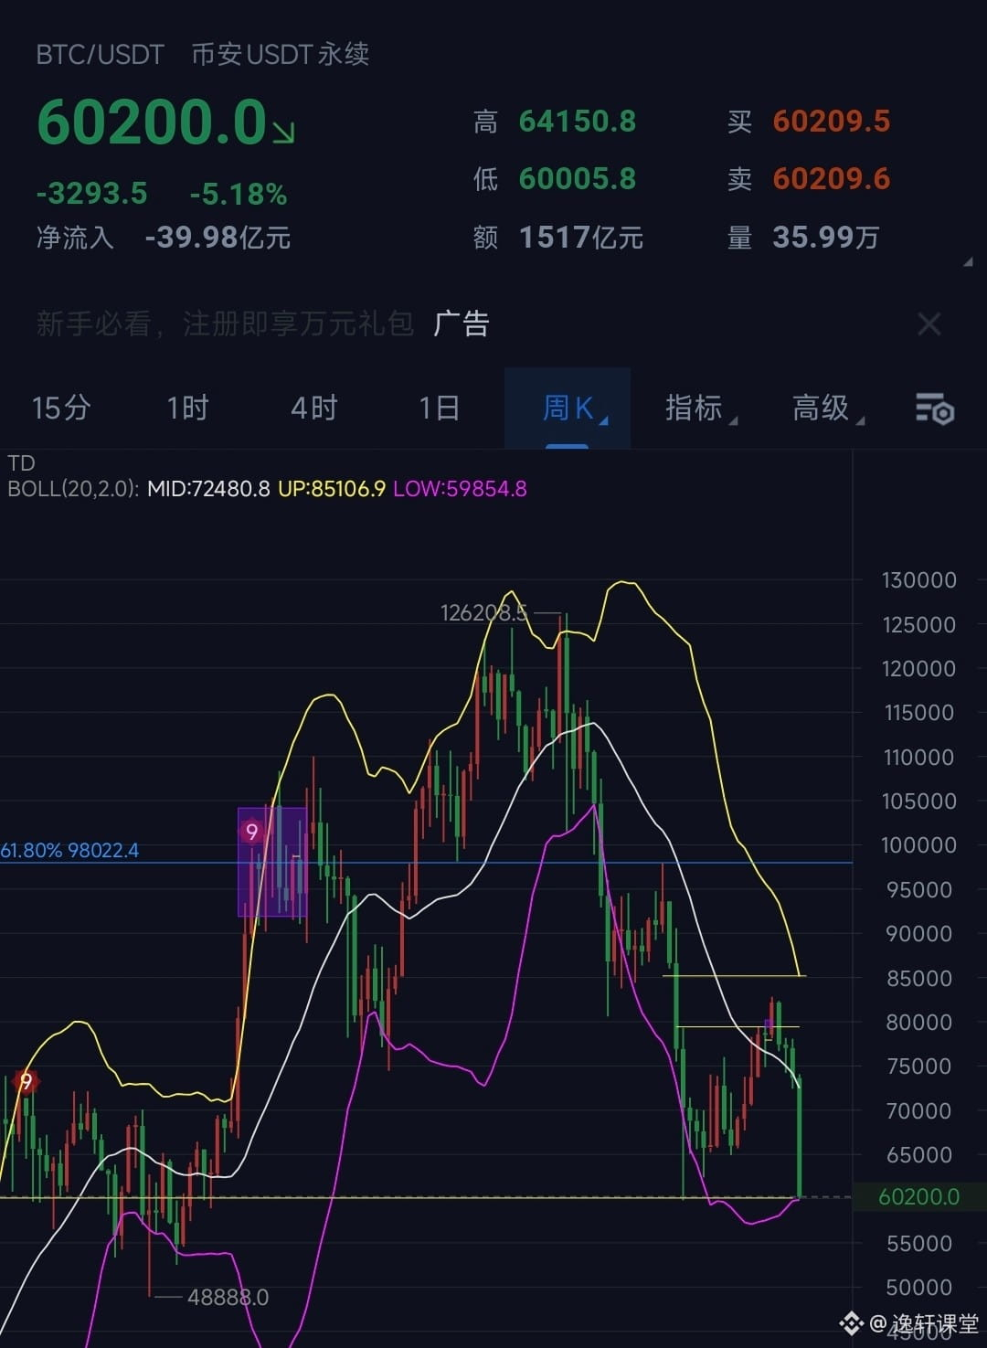Select the 15分 timeframe tab
987x1348 pixels.
tap(61, 408)
